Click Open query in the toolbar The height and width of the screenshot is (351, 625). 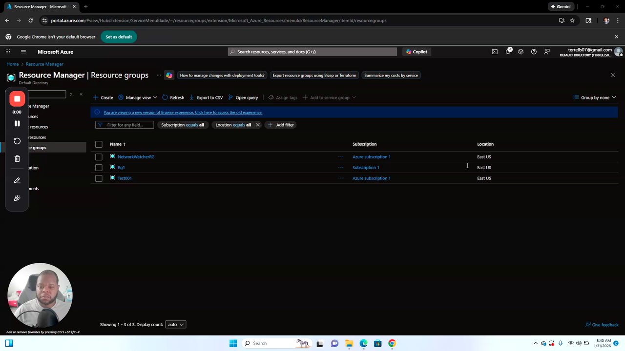click(243, 97)
